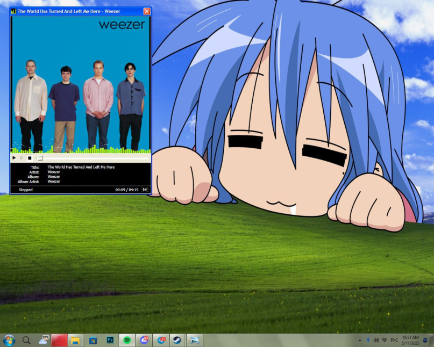Switch to Spotify in the taskbar
This screenshot has height=347, width=434.
pyautogui.click(x=127, y=340)
